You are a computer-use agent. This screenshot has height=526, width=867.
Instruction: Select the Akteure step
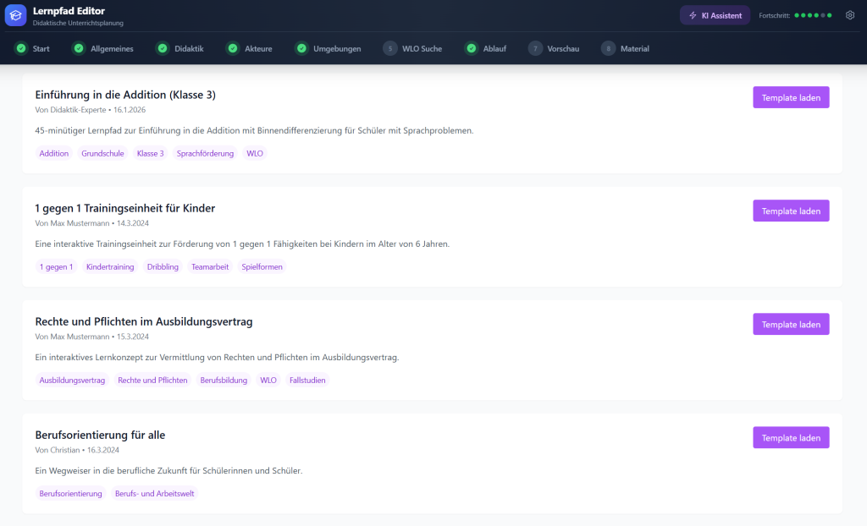[250, 48]
